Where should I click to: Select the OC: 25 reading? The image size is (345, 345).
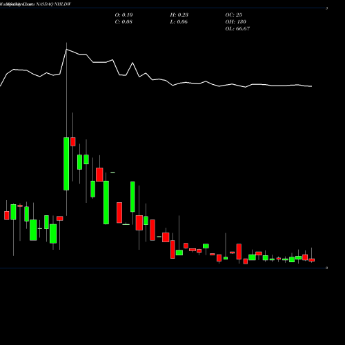(x=234, y=15)
